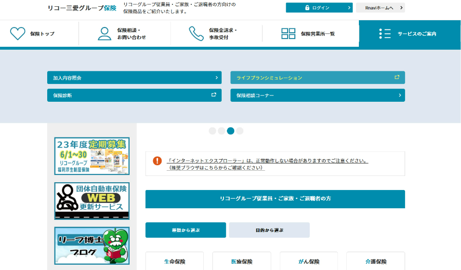The width and height of the screenshot is (461, 270).
Task: Click the リコー三愛グループ保険 site logo
Action: point(82,8)
